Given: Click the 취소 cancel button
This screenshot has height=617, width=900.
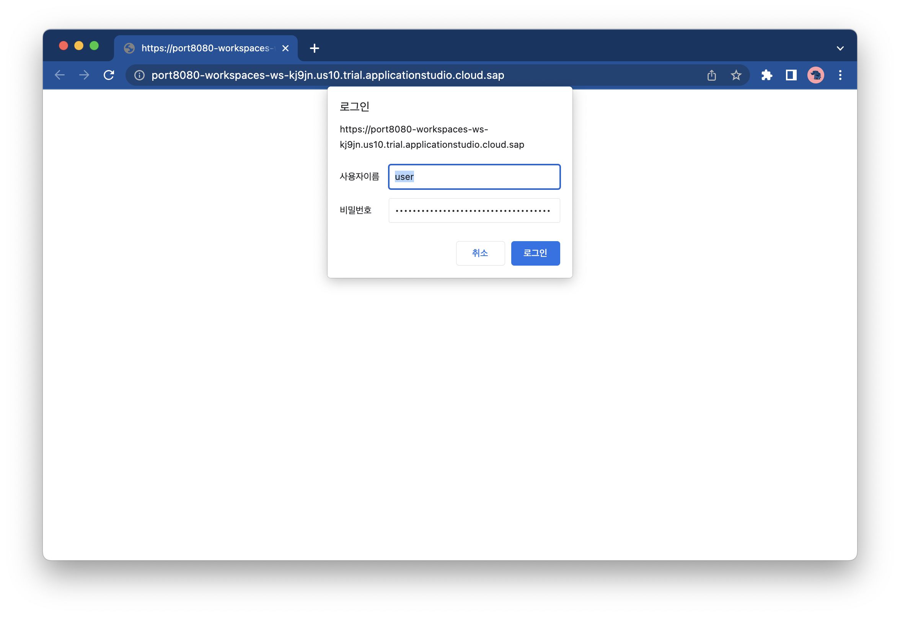Looking at the screenshot, I should (x=480, y=253).
